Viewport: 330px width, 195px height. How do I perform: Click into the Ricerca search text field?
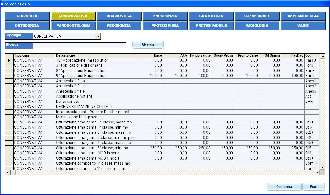[79, 45]
